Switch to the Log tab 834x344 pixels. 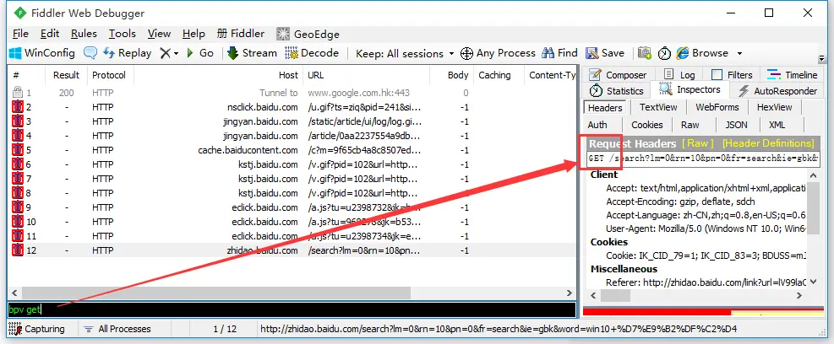point(679,75)
